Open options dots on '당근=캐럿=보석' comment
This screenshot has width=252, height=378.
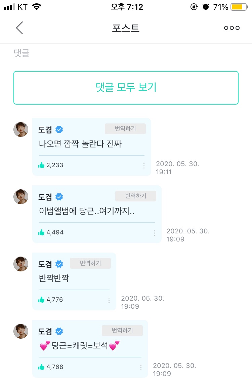[x=141, y=367]
